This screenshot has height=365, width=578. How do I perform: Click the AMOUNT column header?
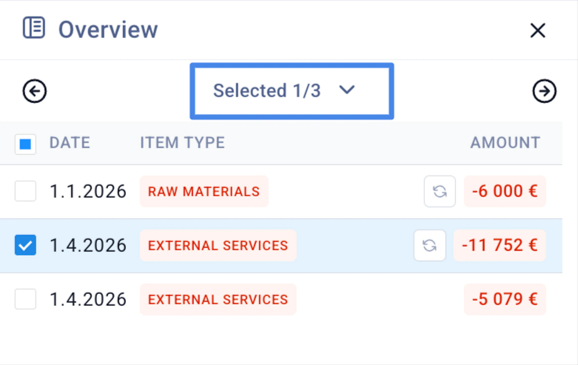505,143
